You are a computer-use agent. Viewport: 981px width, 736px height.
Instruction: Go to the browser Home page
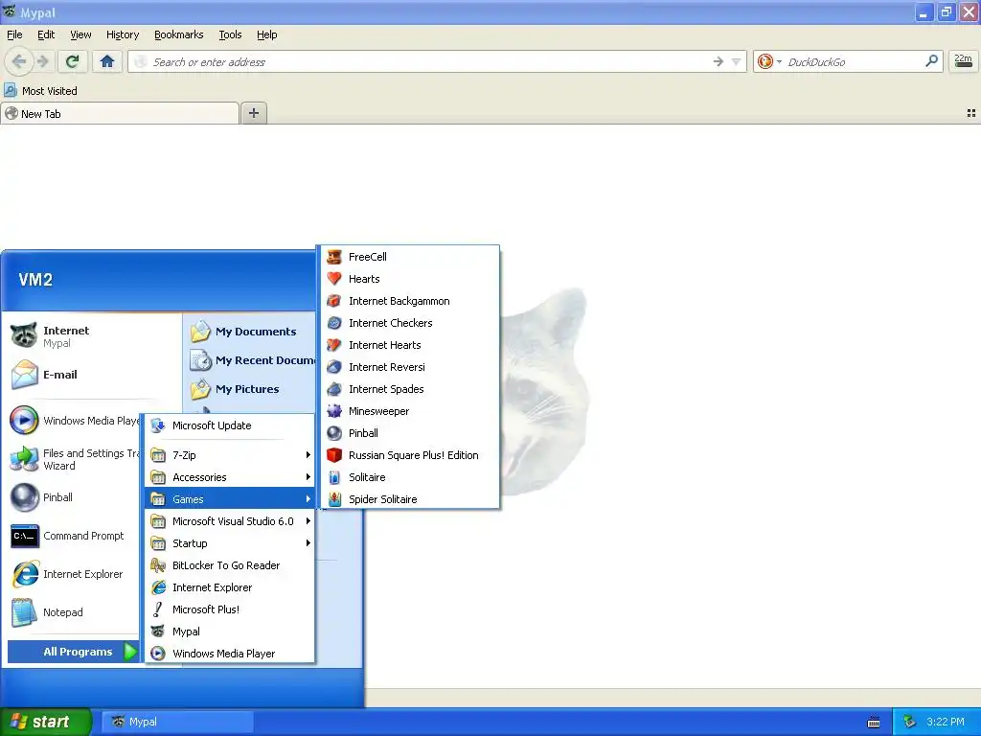(107, 61)
